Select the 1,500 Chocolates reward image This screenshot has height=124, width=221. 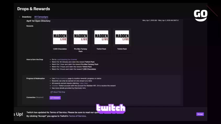pyautogui.click(x=60, y=37)
